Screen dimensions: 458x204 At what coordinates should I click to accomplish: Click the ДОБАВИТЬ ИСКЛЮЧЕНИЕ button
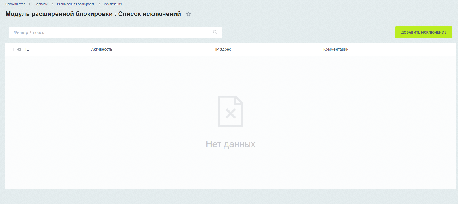tap(423, 32)
